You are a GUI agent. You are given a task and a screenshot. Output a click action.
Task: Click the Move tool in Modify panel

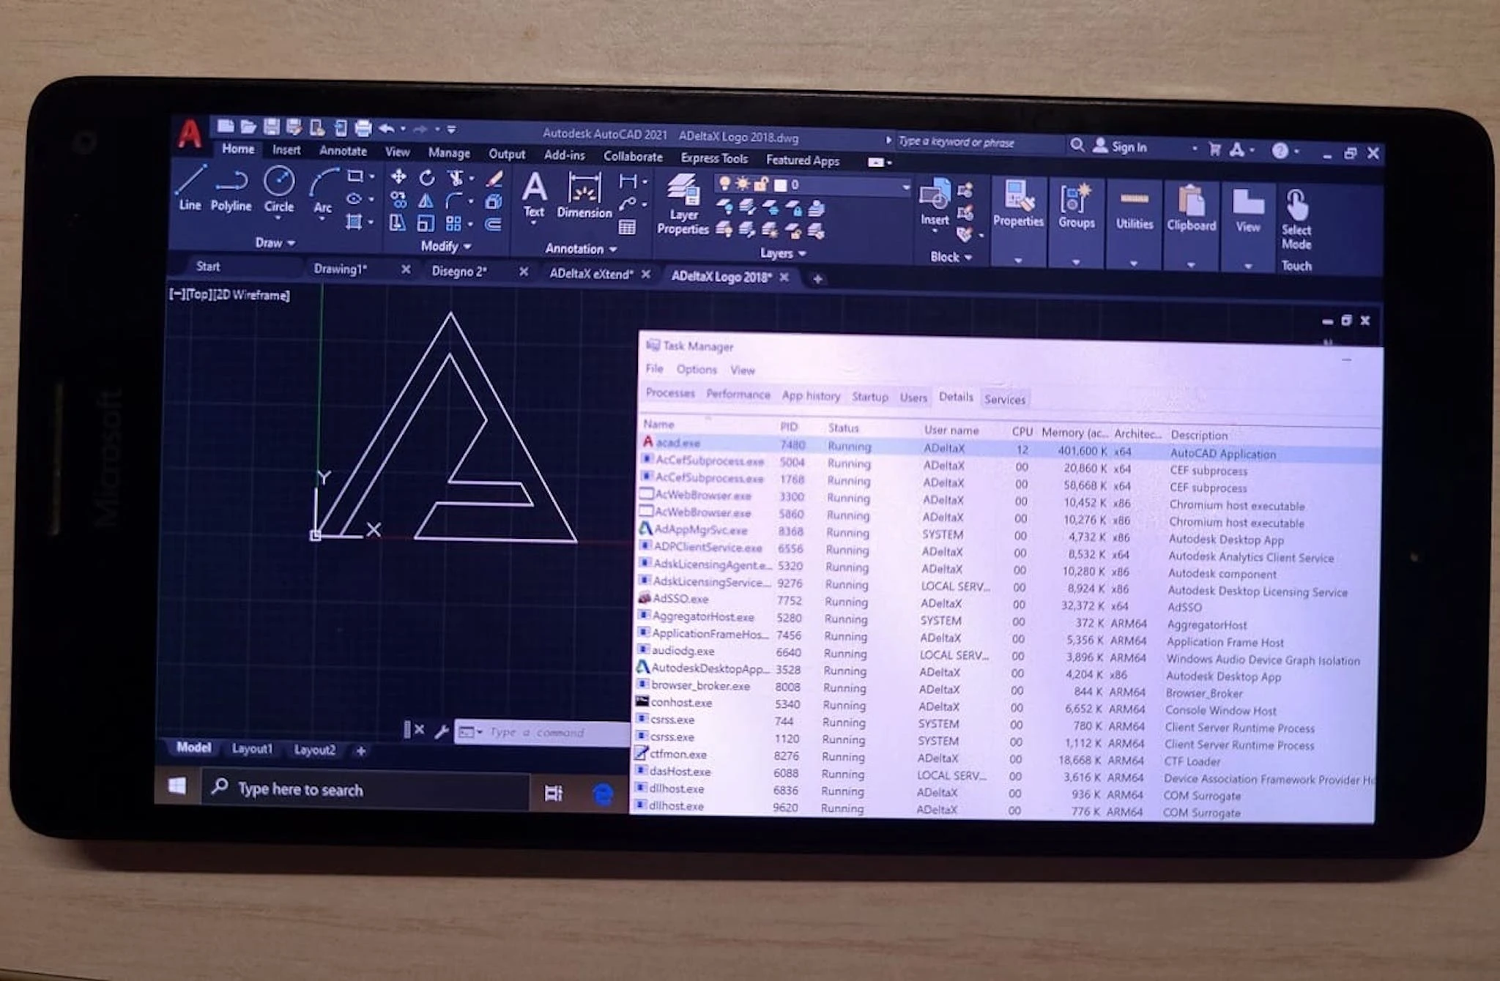tap(398, 176)
